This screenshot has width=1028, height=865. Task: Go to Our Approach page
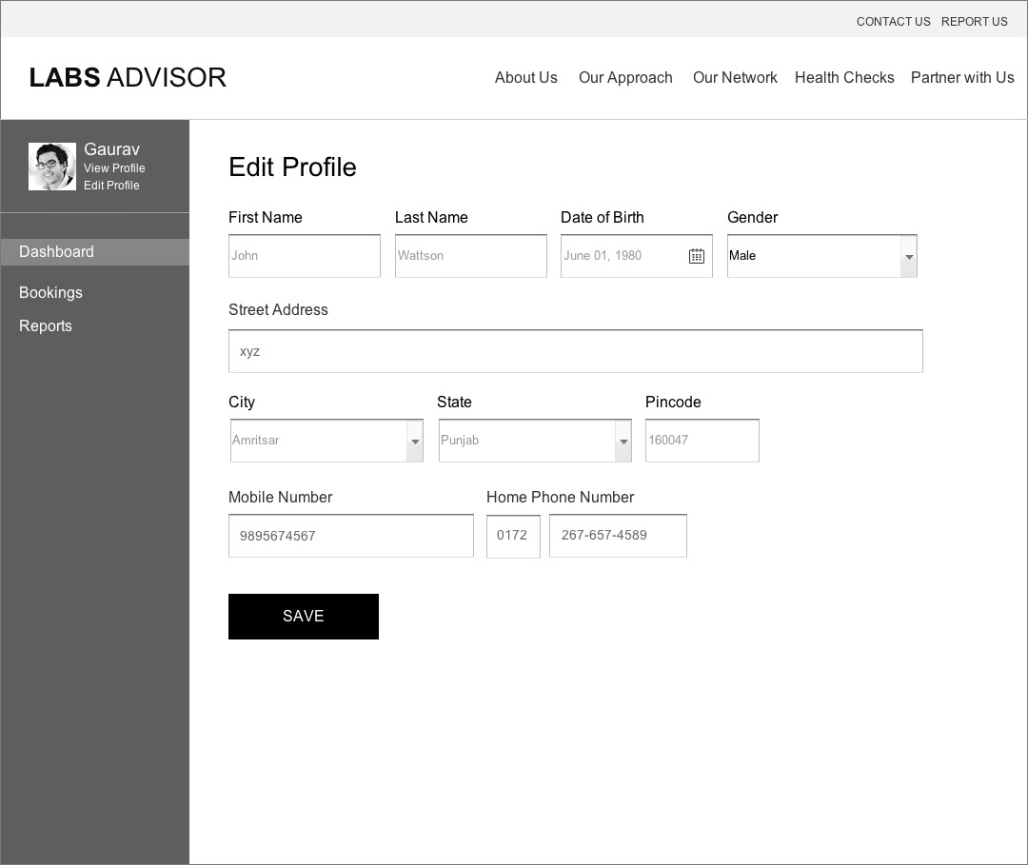click(x=625, y=78)
